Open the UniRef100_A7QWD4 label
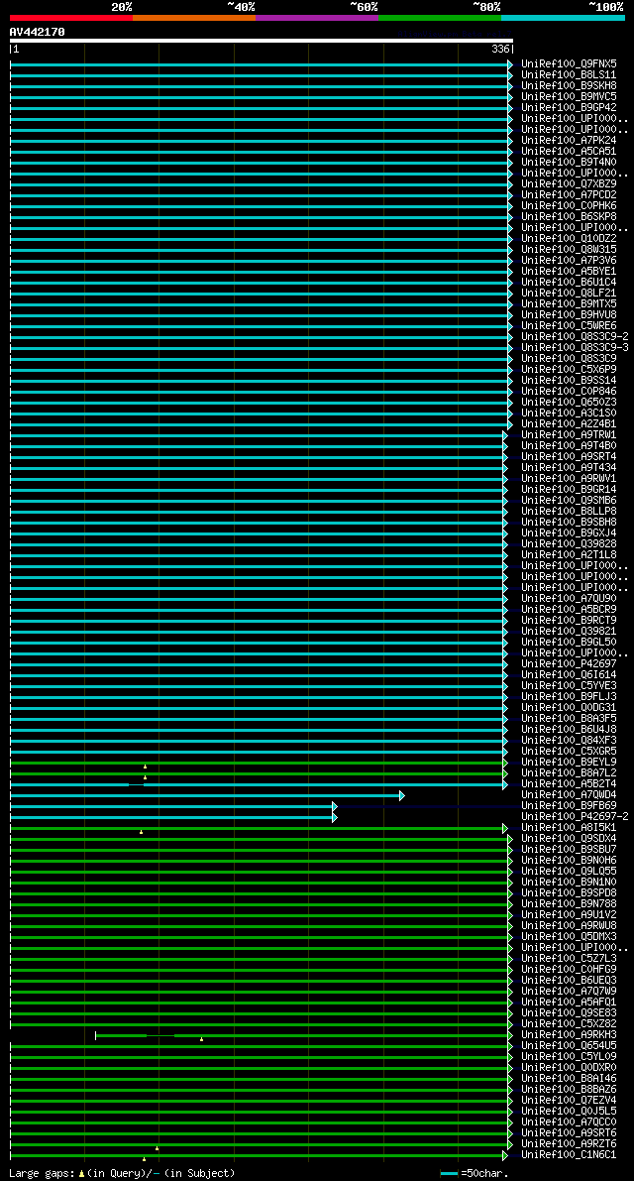The width and height of the screenshot is (634, 1181). tap(569, 795)
